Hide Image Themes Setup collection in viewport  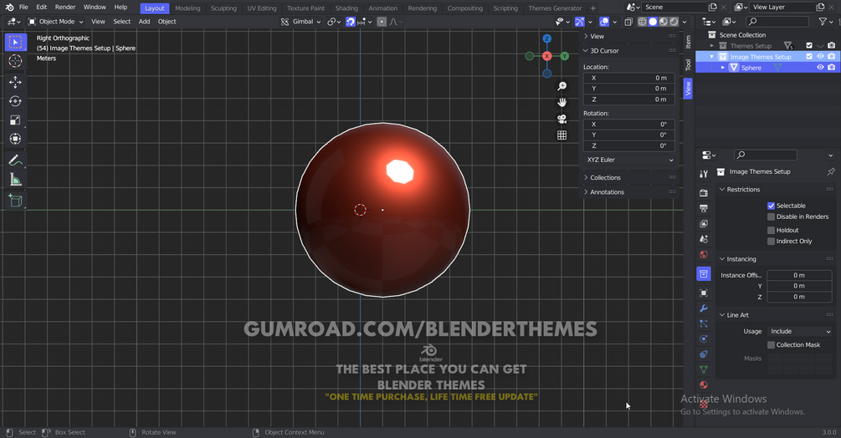[x=820, y=57]
